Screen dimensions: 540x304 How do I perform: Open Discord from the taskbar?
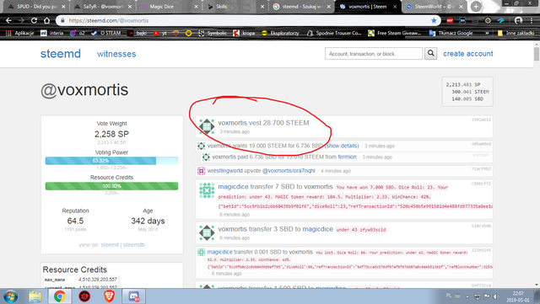point(134,296)
